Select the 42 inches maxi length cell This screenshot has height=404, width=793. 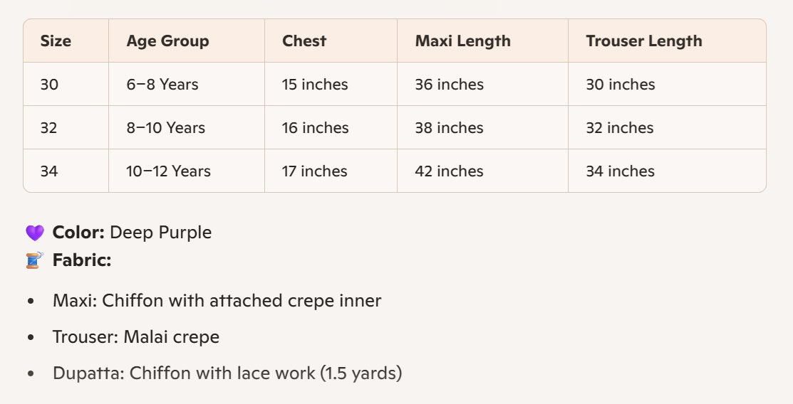tap(449, 171)
